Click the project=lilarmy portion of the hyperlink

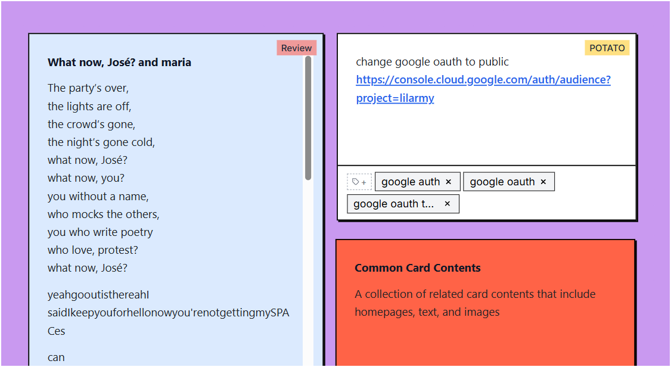(394, 98)
